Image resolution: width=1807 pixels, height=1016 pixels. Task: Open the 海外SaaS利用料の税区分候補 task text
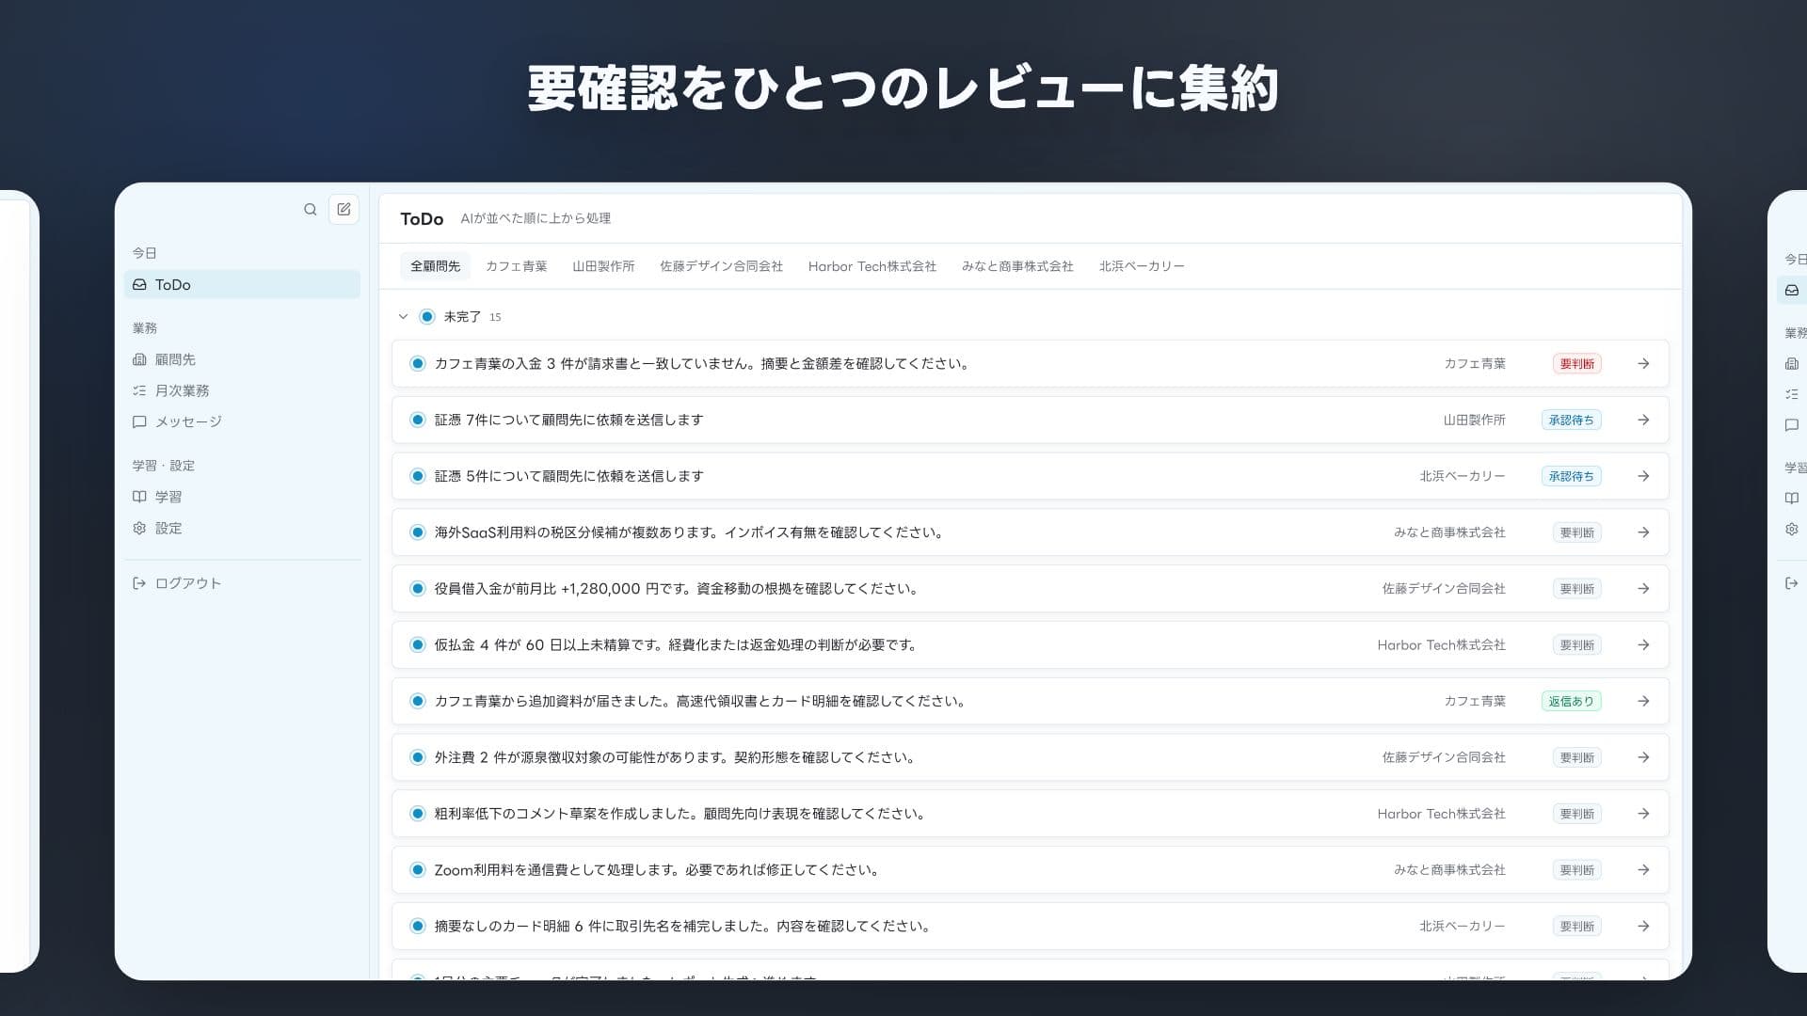pos(688,532)
